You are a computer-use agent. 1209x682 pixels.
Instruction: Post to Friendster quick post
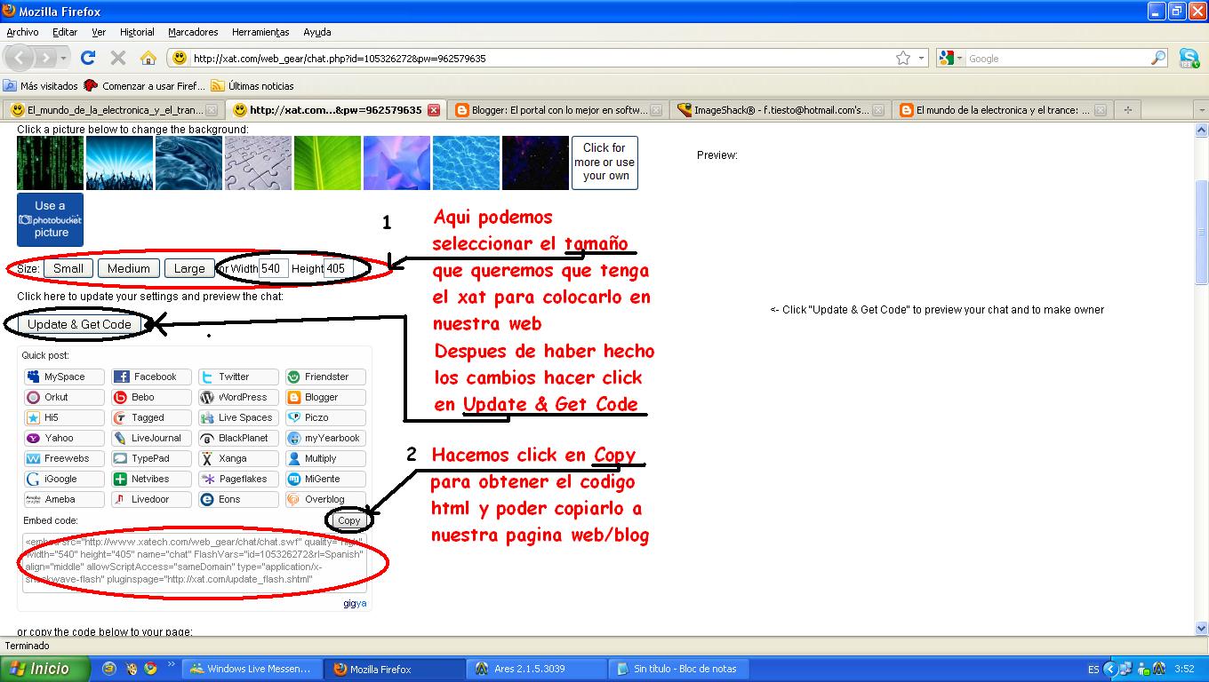[x=325, y=377]
